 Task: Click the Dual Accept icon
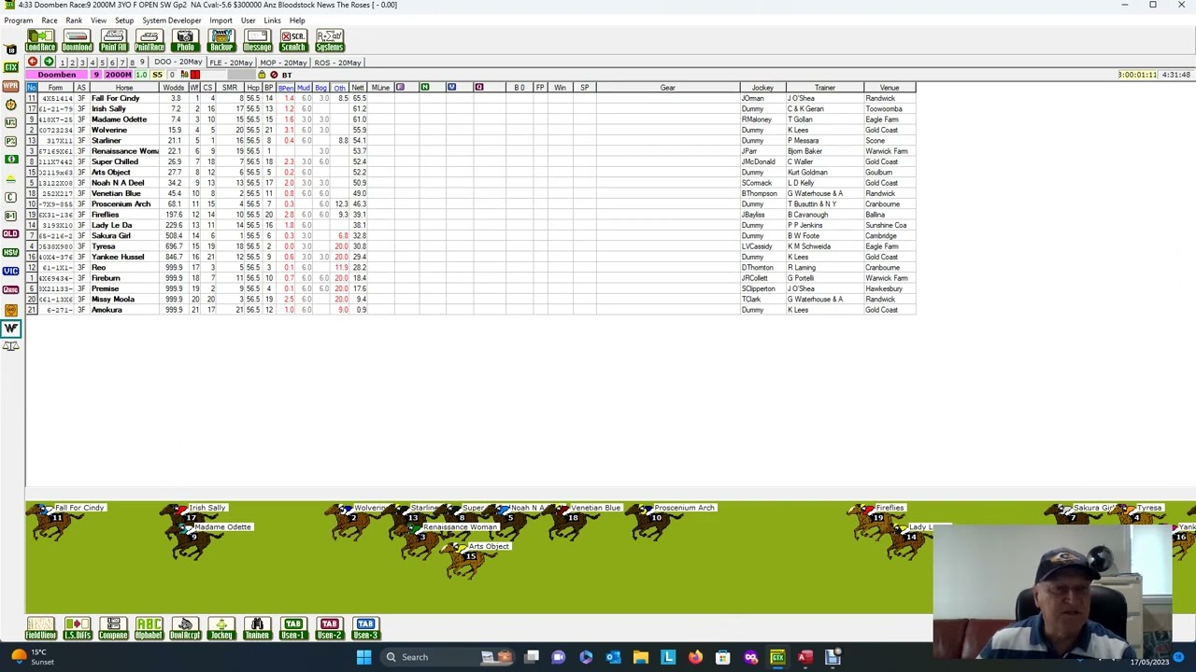click(185, 628)
